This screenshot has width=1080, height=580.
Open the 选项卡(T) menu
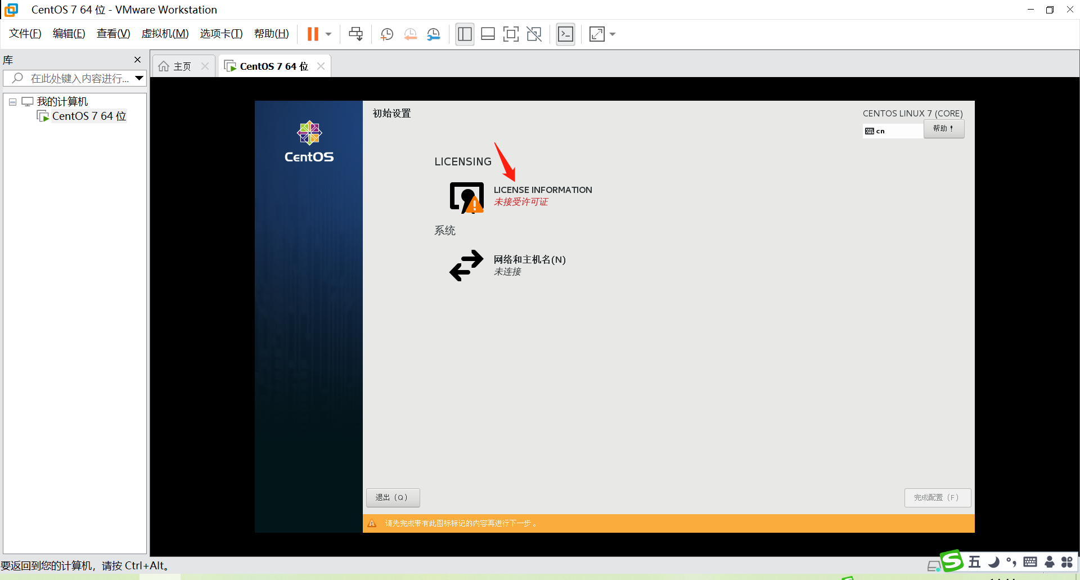222,34
